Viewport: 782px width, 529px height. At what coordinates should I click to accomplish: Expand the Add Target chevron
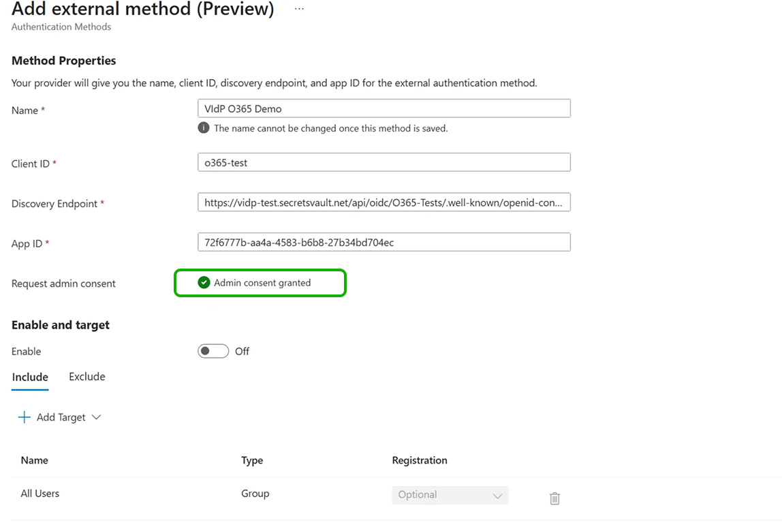[x=96, y=417]
